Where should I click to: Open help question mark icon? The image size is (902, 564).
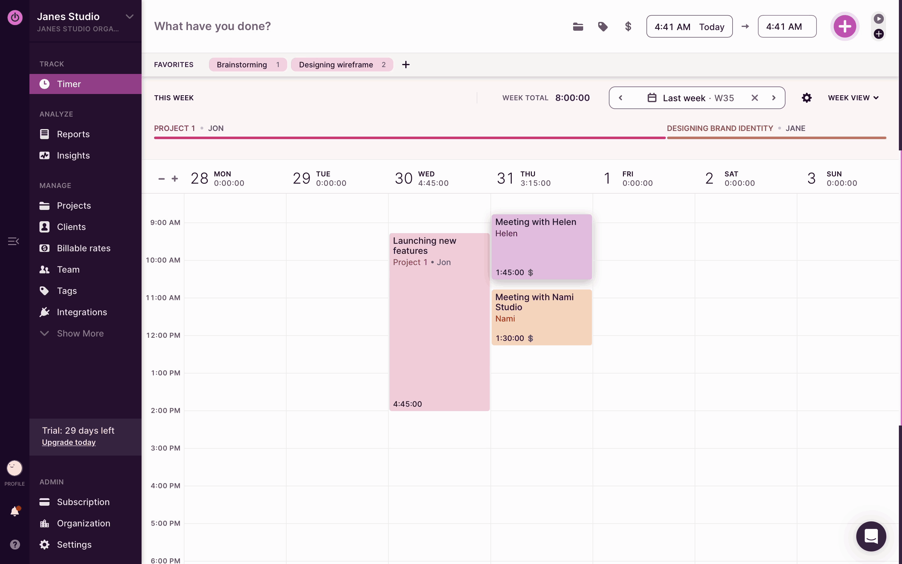point(15,545)
